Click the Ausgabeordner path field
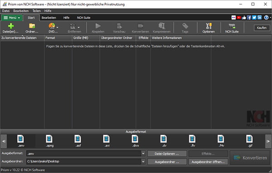Viewport: 272px width, 173px height. [84, 162]
